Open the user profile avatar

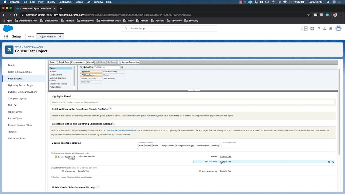pos(338,29)
